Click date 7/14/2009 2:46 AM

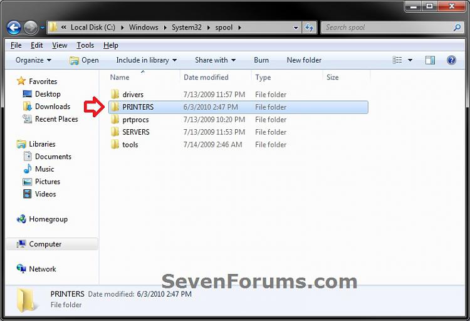click(x=212, y=145)
